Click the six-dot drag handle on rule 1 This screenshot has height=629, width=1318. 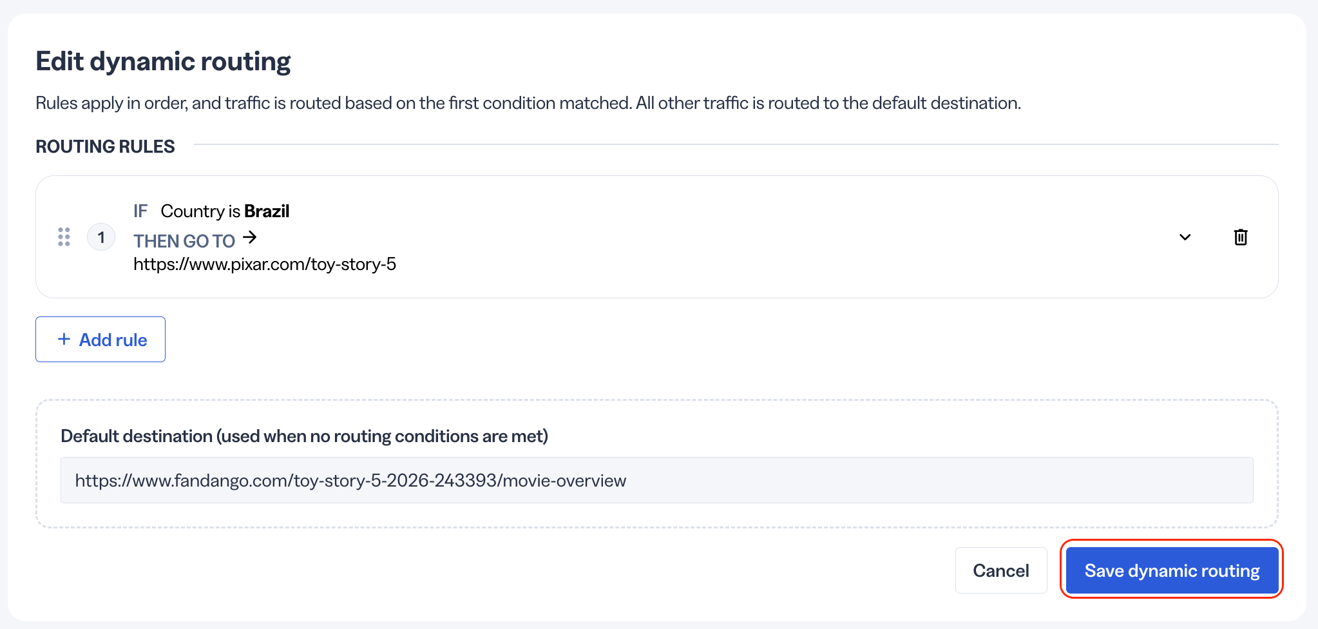point(64,237)
